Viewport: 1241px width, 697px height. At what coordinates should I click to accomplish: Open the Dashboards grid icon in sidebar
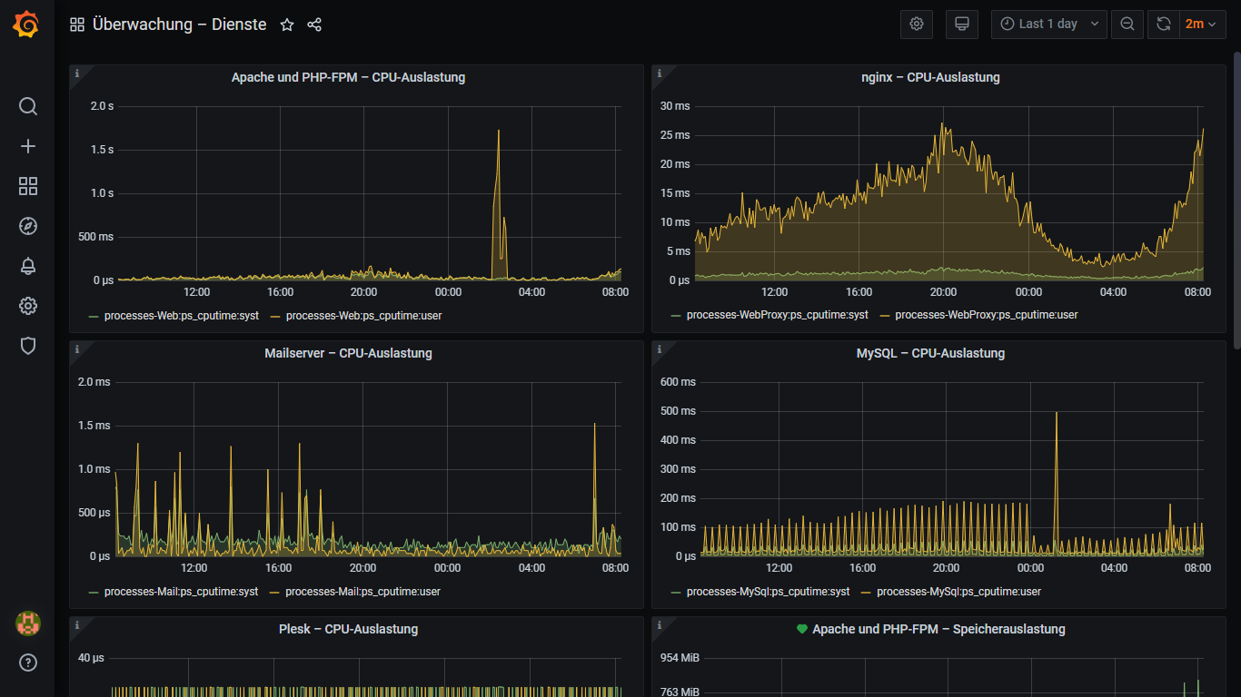(28, 186)
